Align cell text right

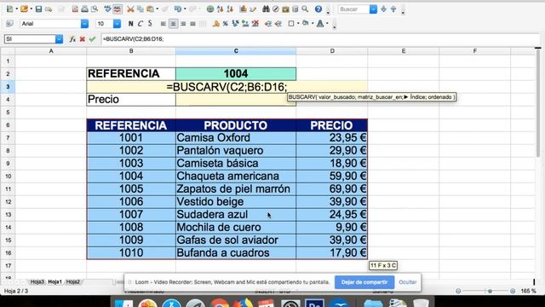point(183,24)
